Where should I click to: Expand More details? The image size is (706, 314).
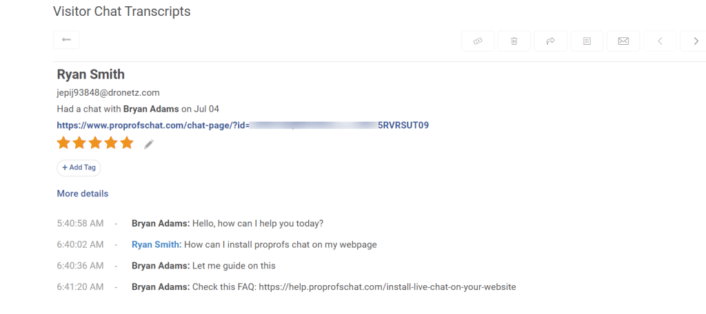[x=83, y=193]
